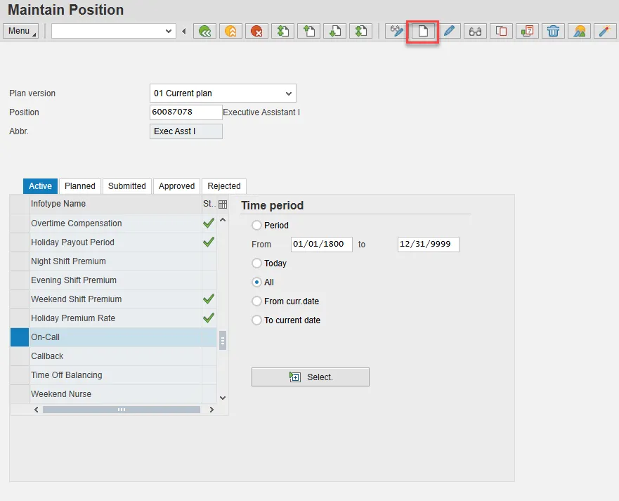Click the Delimit icon
619x501 pixels.
pyautogui.click(x=527, y=31)
